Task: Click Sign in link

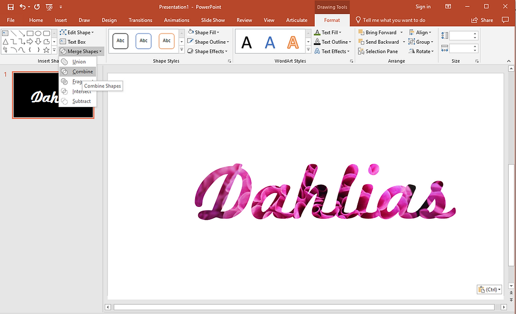Action: click(x=423, y=7)
